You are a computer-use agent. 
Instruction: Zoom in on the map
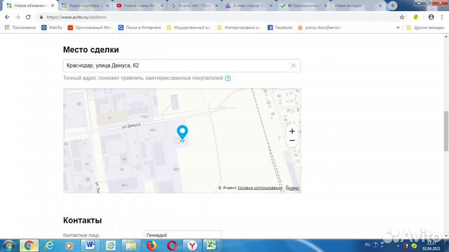[292, 131]
